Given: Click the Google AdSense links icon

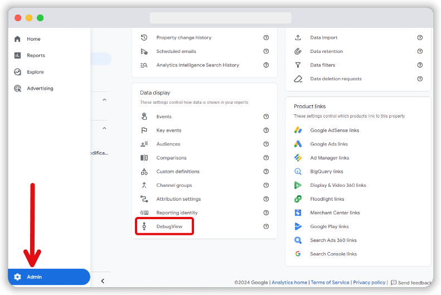Looking at the screenshot, I should pos(298,130).
